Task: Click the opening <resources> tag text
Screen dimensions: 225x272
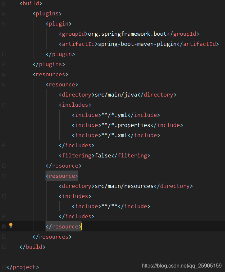Action: [x=50, y=74]
